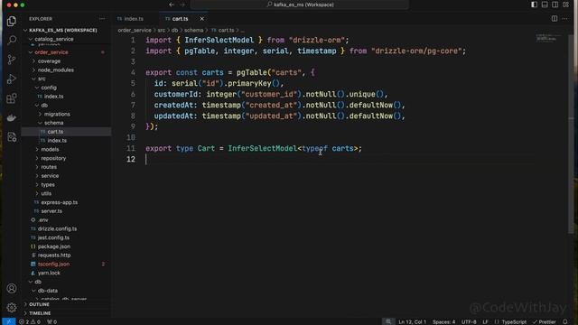Open the Accounts icon in activity bar
Viewport: 578px width, 325px height.
12,288
